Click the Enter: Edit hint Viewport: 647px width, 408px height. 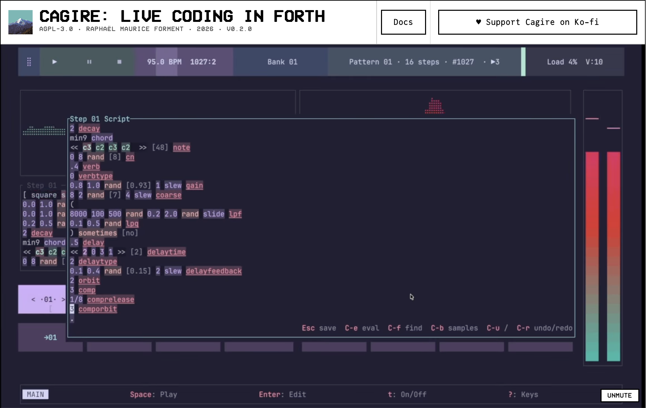[283, 395]
